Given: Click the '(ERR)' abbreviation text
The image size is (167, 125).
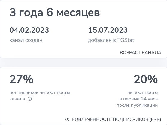Looking at the screenshot, I should coord(155,119).
